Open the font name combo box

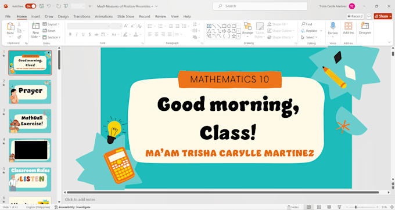(x=88, y=26)
